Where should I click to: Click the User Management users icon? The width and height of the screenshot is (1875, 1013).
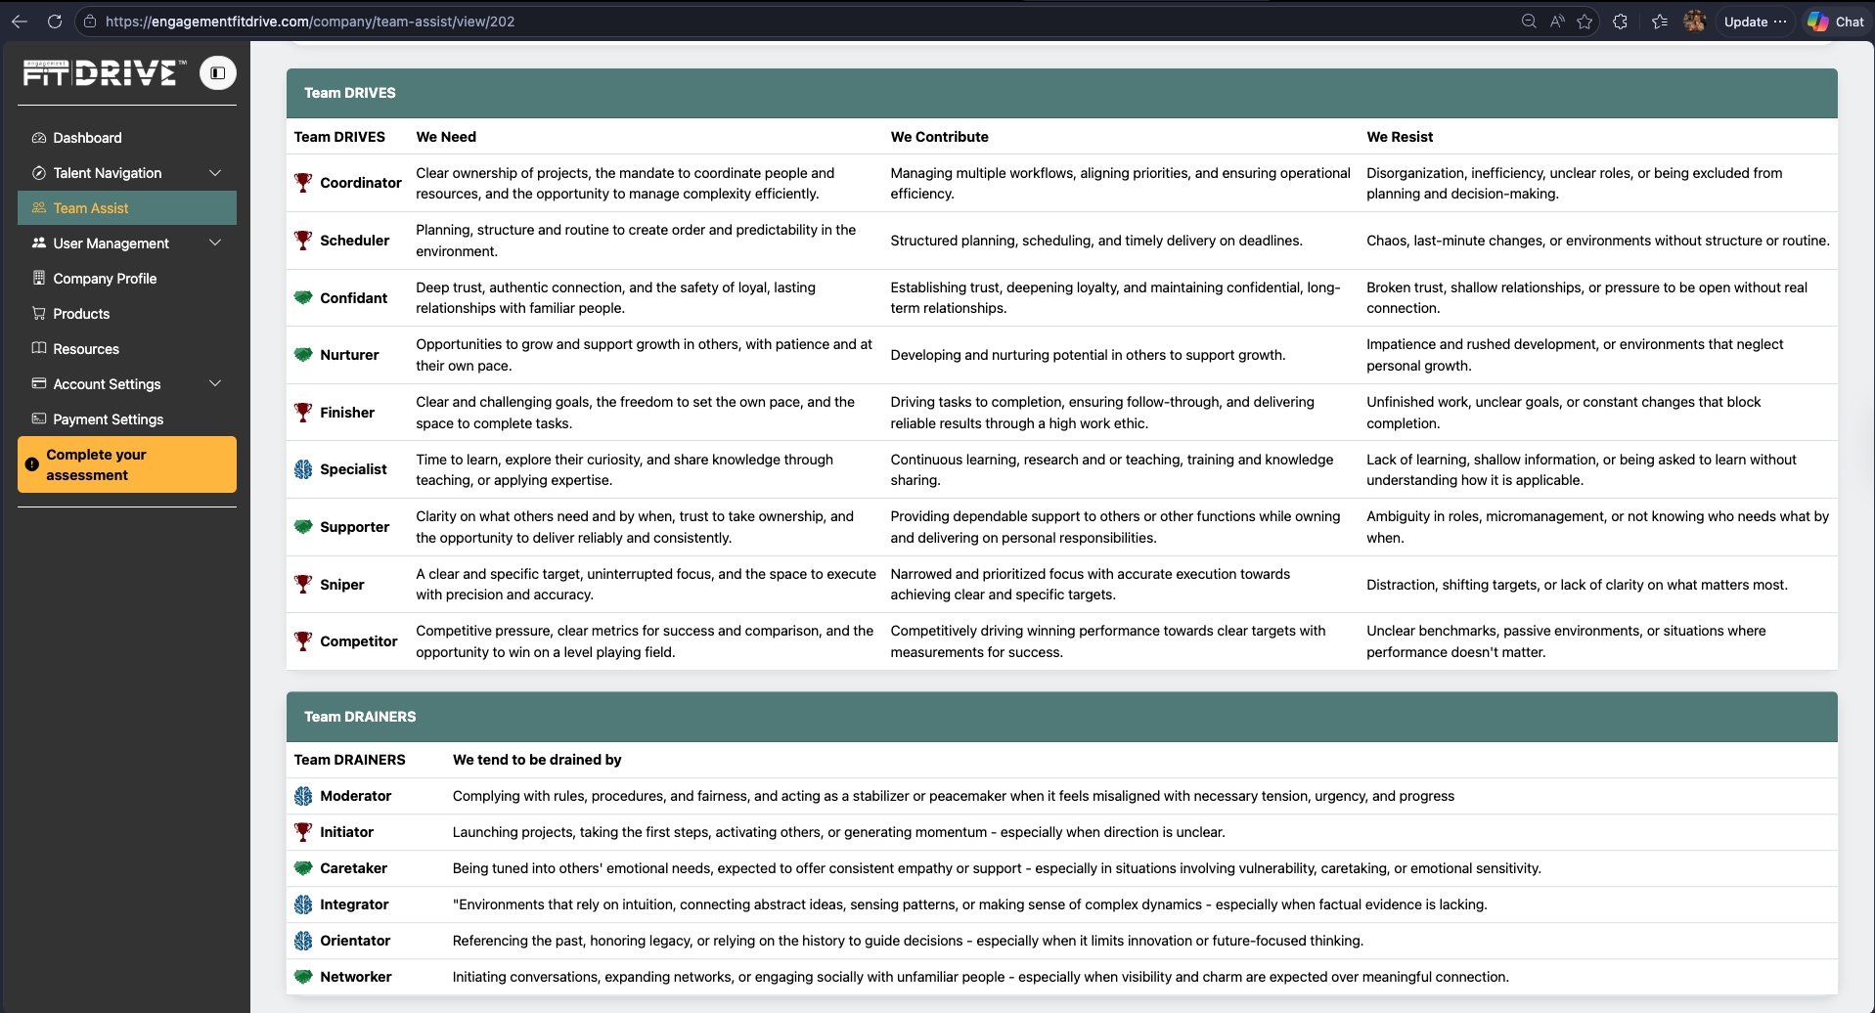39,243
